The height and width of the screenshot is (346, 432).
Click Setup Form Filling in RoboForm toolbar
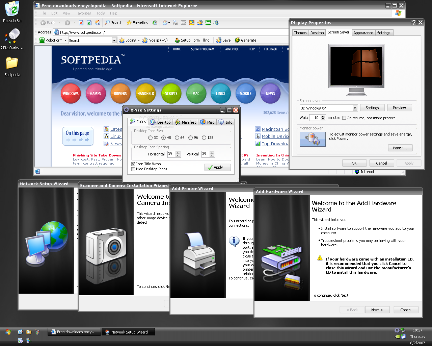coord(192,40)
